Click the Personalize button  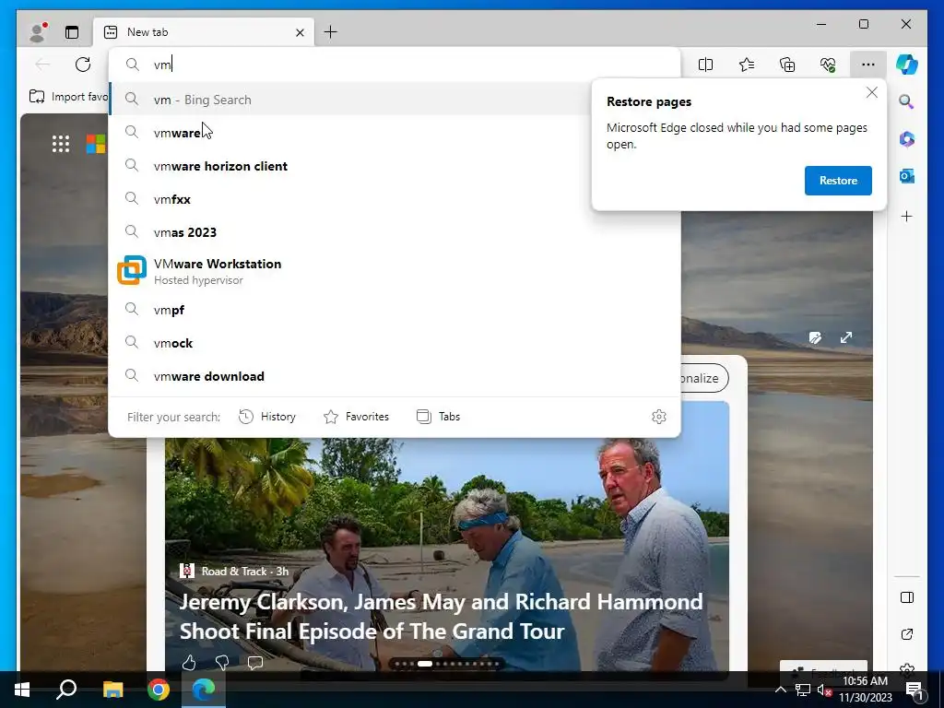click(x=703, y=378)
